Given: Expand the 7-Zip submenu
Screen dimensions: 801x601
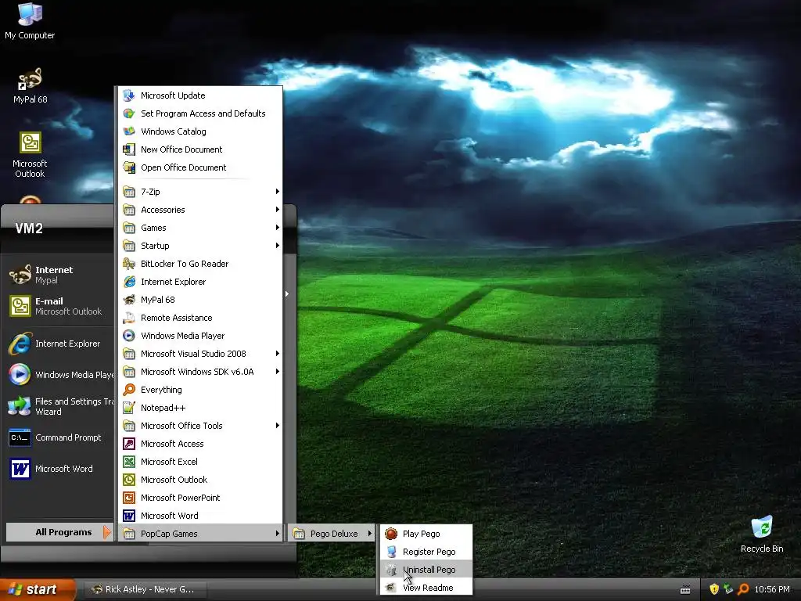Looking at the screenshot, I should click(x=200, y=192).
